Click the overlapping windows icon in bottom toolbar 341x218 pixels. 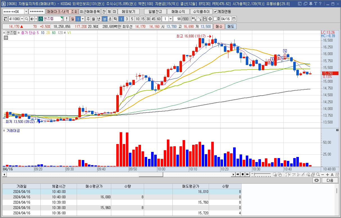(x=280, y=175)
